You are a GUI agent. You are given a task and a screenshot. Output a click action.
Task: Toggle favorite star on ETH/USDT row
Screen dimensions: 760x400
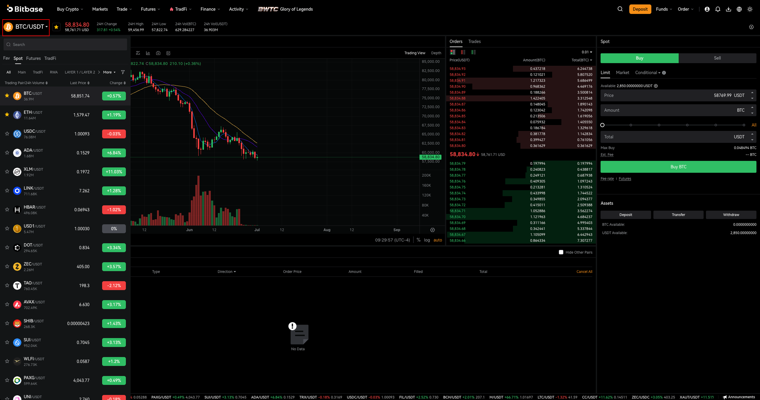point(7,115)
